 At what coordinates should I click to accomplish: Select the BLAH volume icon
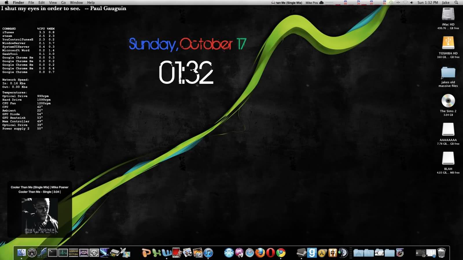pos(448,158)
